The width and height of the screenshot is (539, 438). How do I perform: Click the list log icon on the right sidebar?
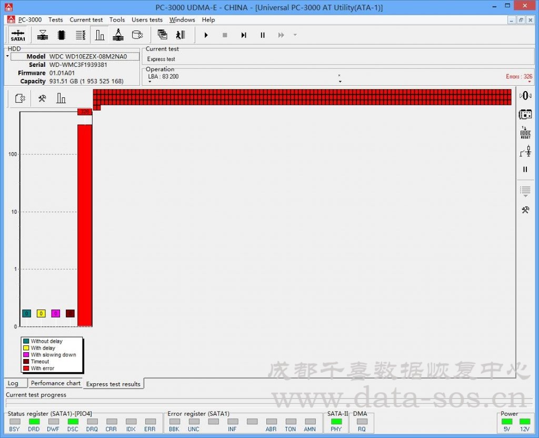tap(525, 191)
